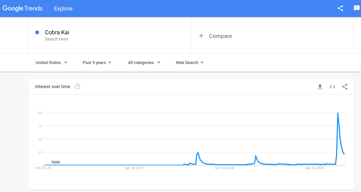Screen dimensions: 361x192
Task: Click the plus icon to add a comparison term
Action: click(x=201, y=36)
